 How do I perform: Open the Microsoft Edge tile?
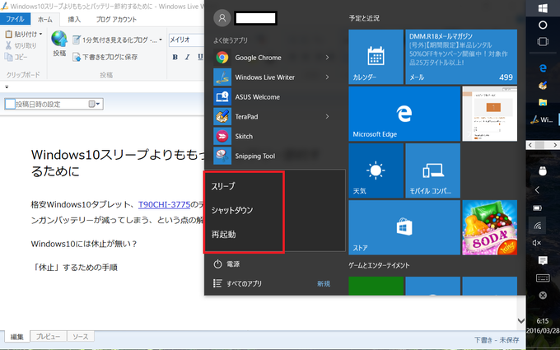click(375, 114)
